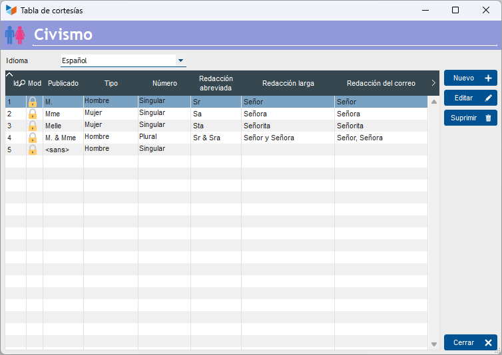Collapse the table using the top-left caret
This screenshot has height=355, width=502.
point(9,74)
